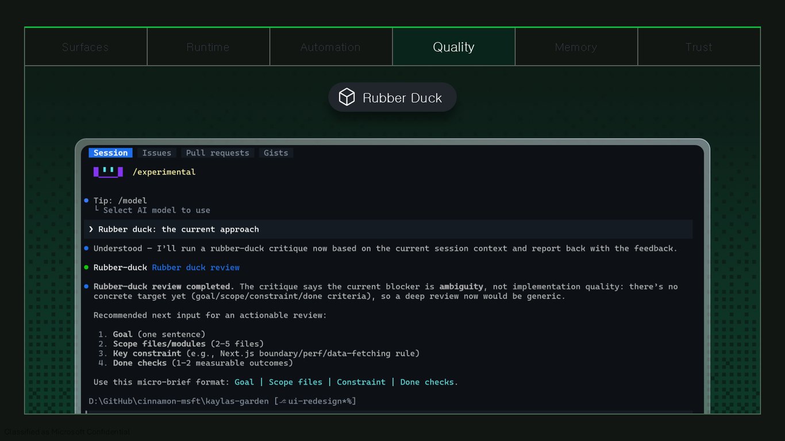Click the green bullet before Rubber-duck review
This screenshot has width=785, height=441.
coord(86,267)
